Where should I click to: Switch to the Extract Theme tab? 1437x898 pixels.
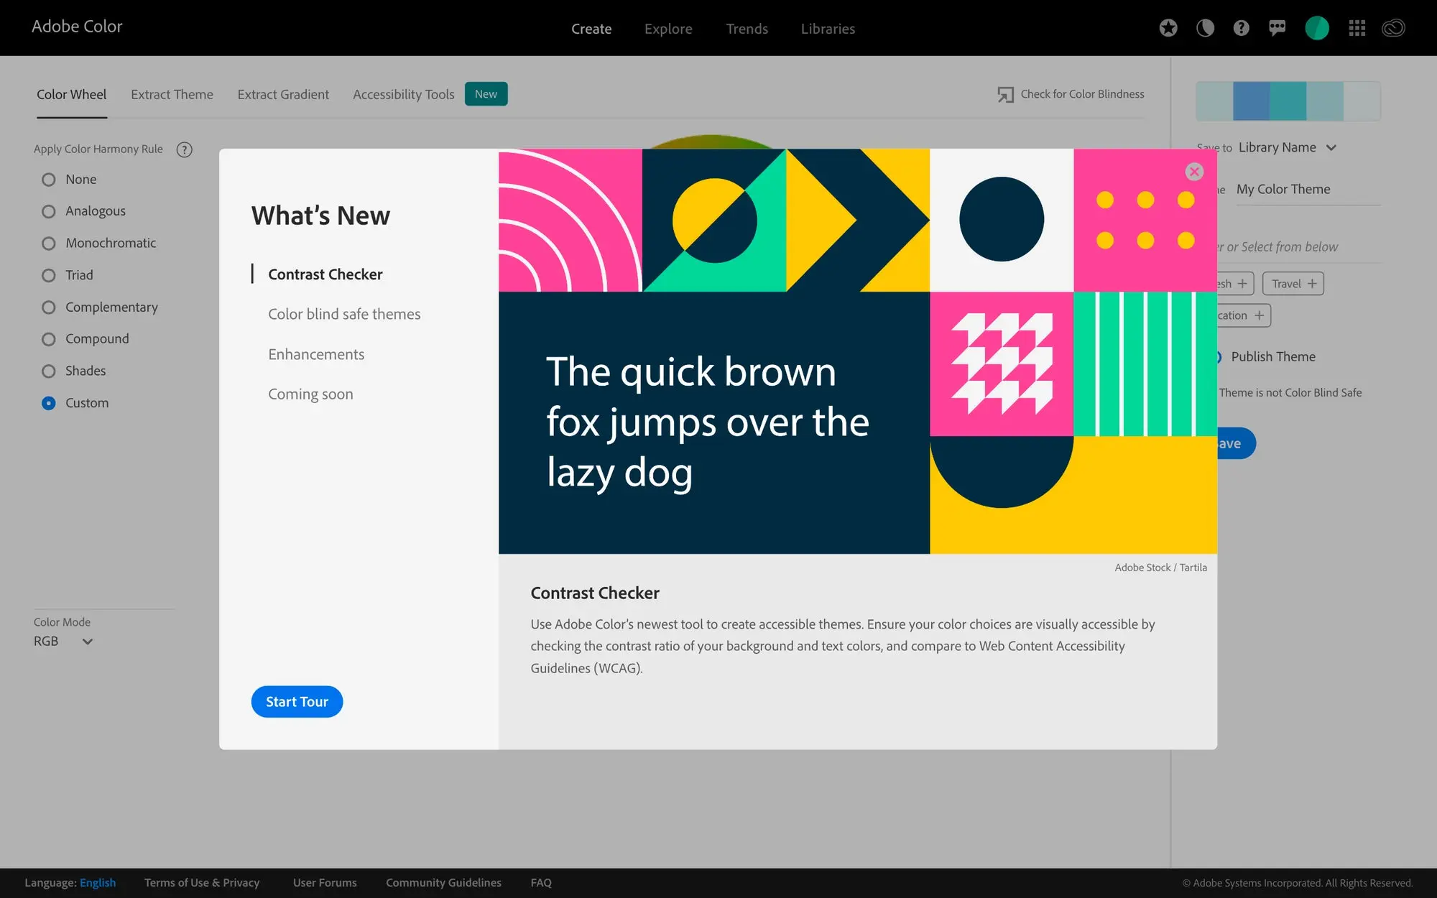tap(172, 94)
